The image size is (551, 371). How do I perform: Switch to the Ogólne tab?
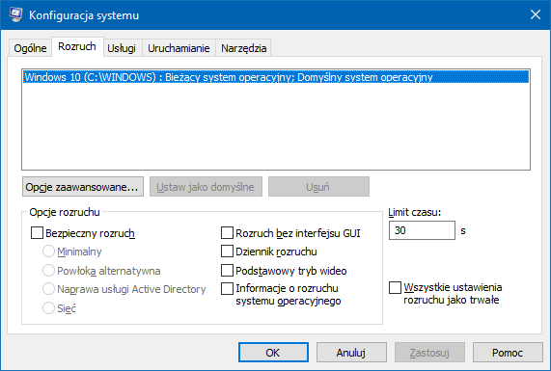coord(30,48)
